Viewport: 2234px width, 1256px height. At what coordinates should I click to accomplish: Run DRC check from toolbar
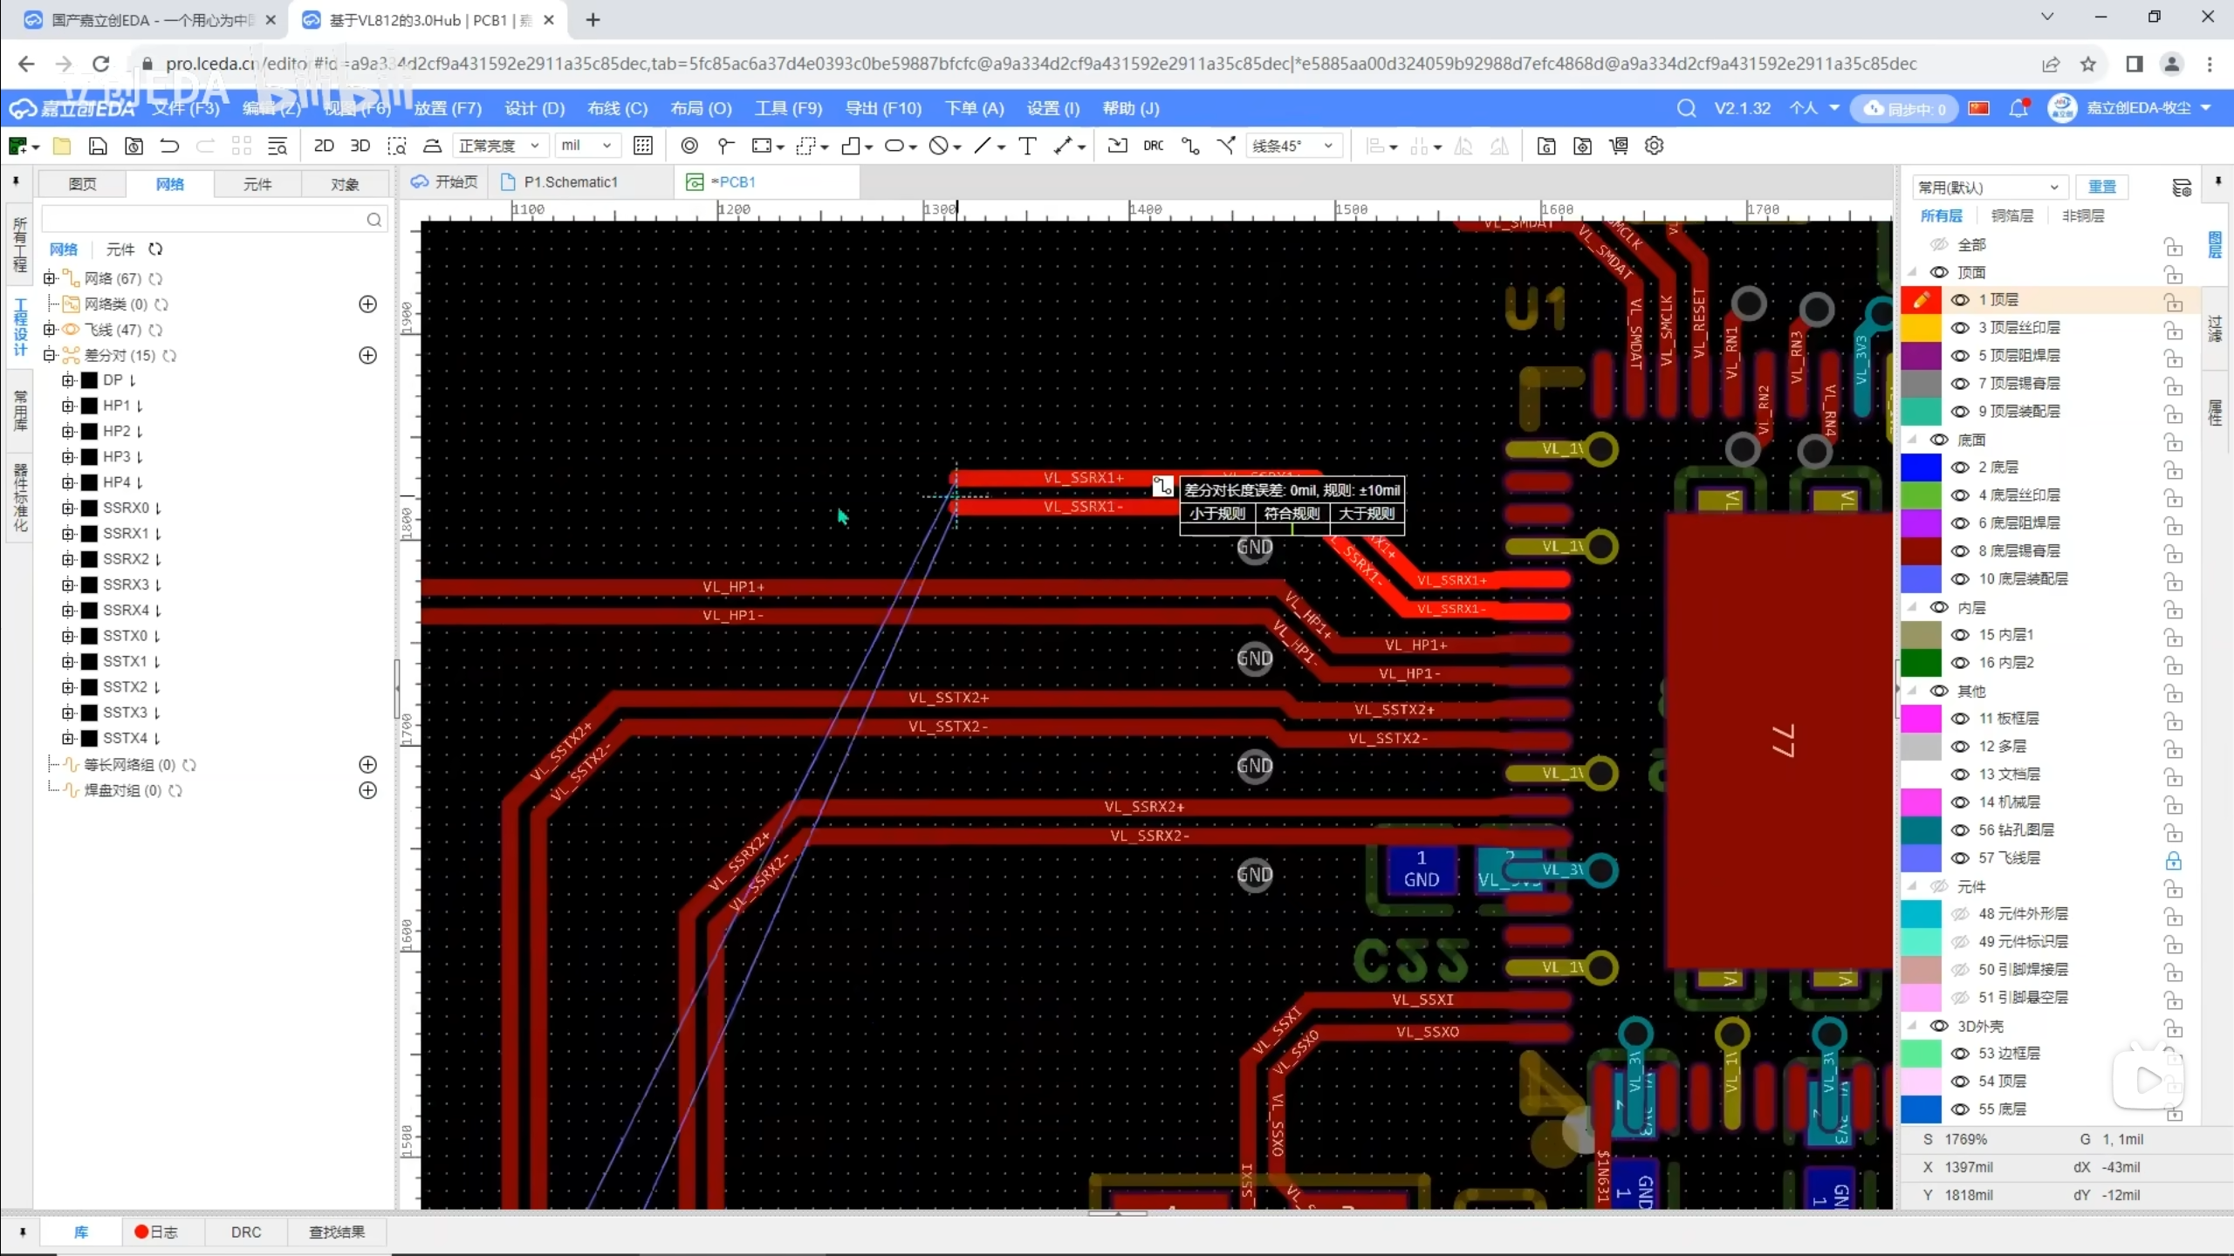pyautogui.click(x=1153, y=146)
